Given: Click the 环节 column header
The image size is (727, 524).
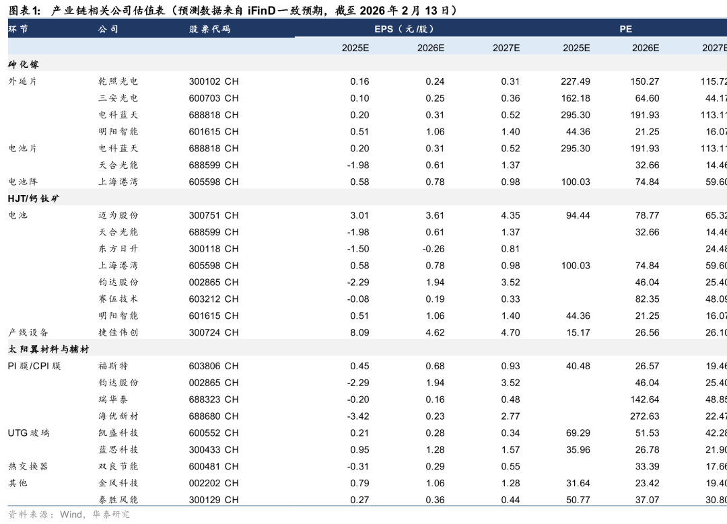Looking at the screenshot, I should click(19, 29).
